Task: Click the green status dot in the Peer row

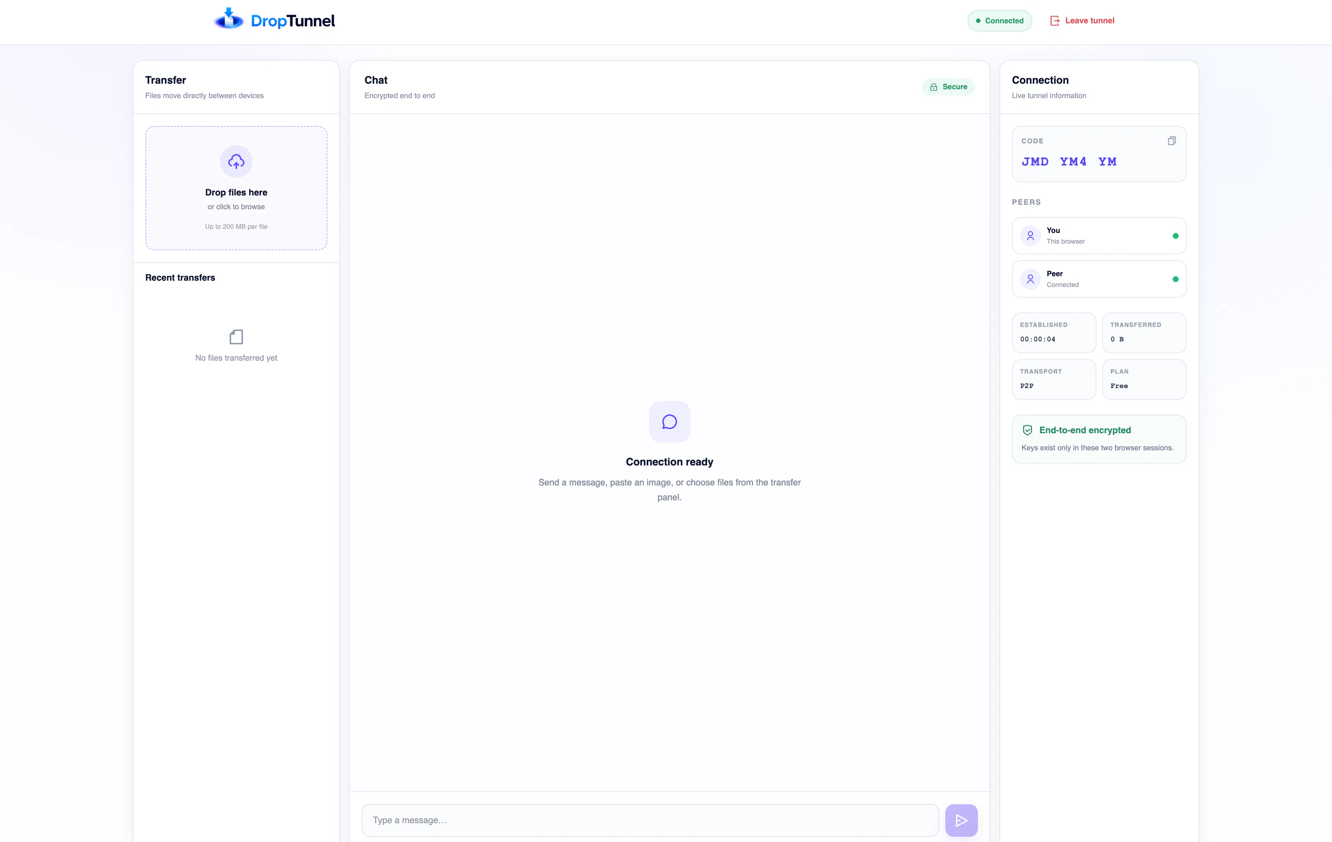Action: click(1175, 279)
